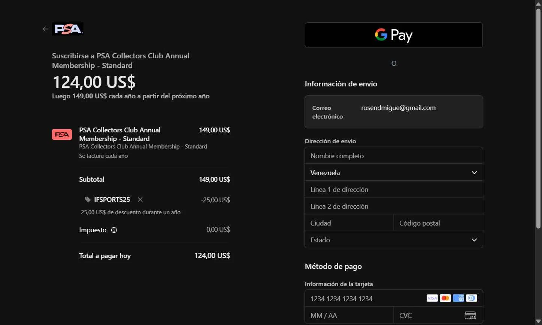Focus the Código postal field
The image size is (542, 325).
click(x=438, y=223)
